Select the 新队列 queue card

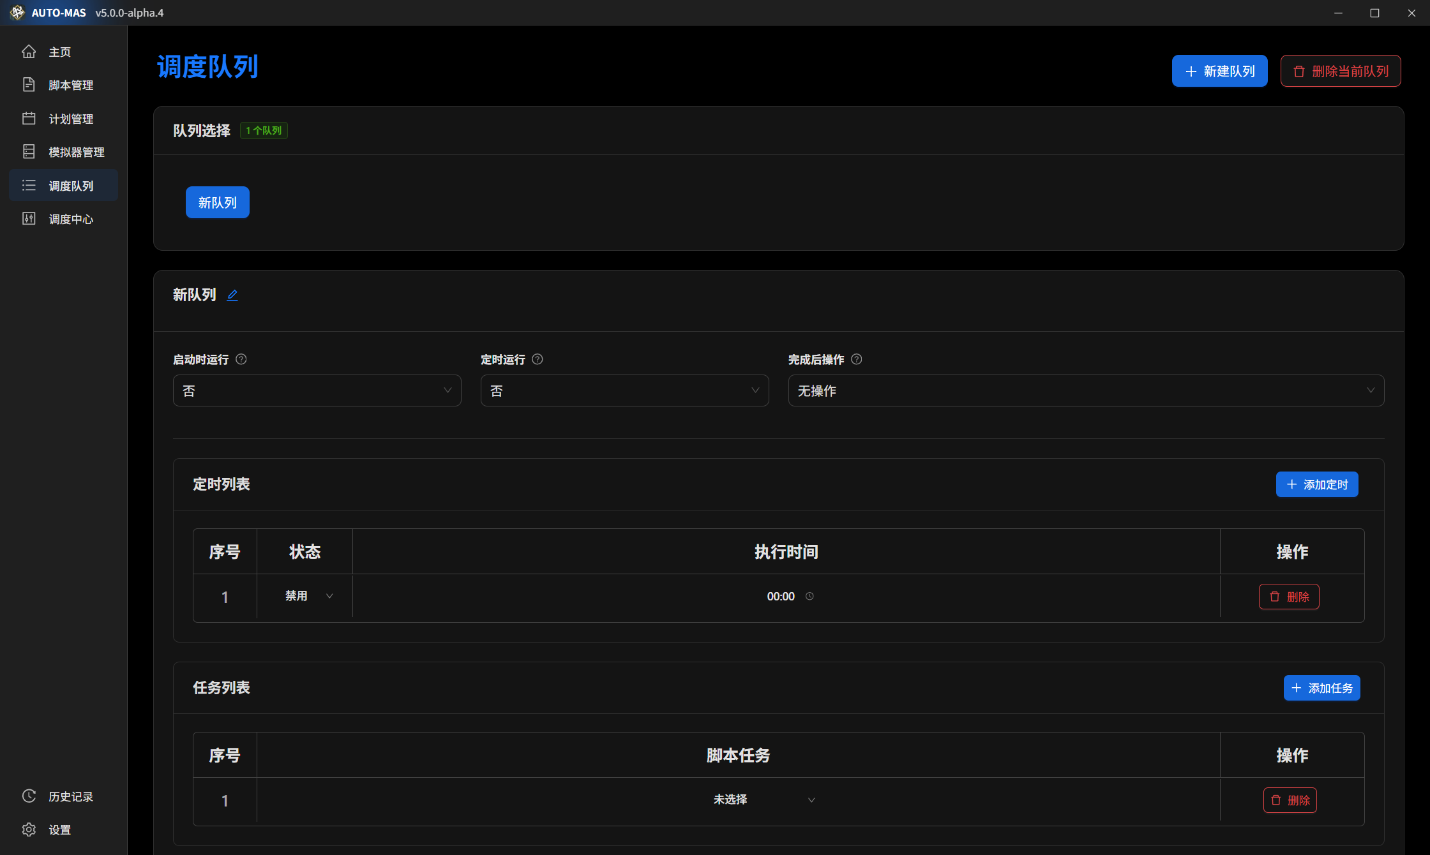coord(217,202)
